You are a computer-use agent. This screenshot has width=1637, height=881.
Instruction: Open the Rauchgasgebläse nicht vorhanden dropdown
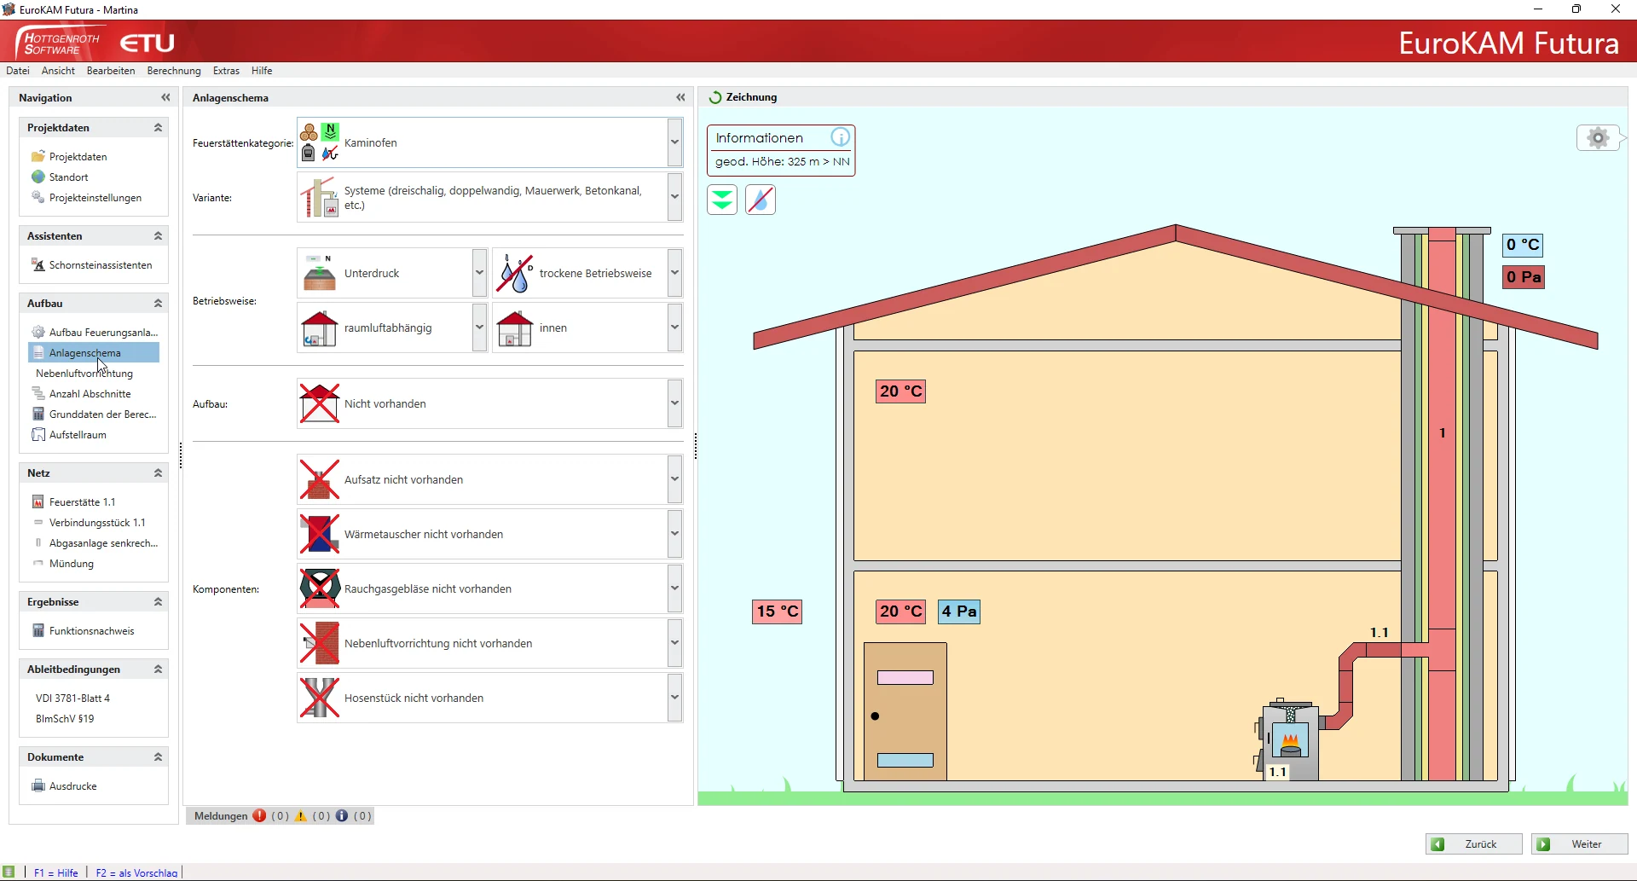(x=674, y=588)
